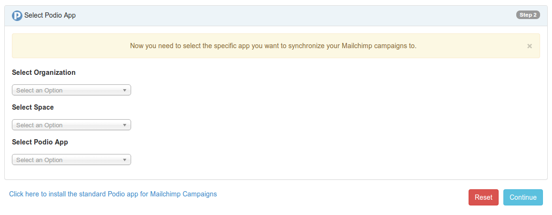Click the Select Organization dropdown arrow
552x215 pixels.
tap(124, 90)
